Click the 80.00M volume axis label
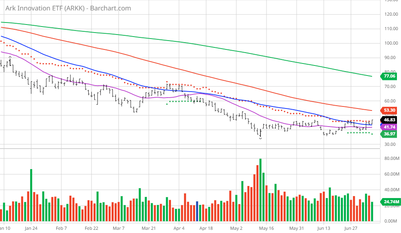 pos(391,159)
